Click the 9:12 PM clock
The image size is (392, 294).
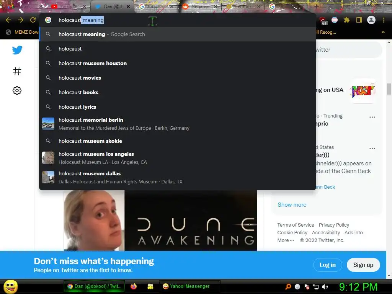point(358,287)
